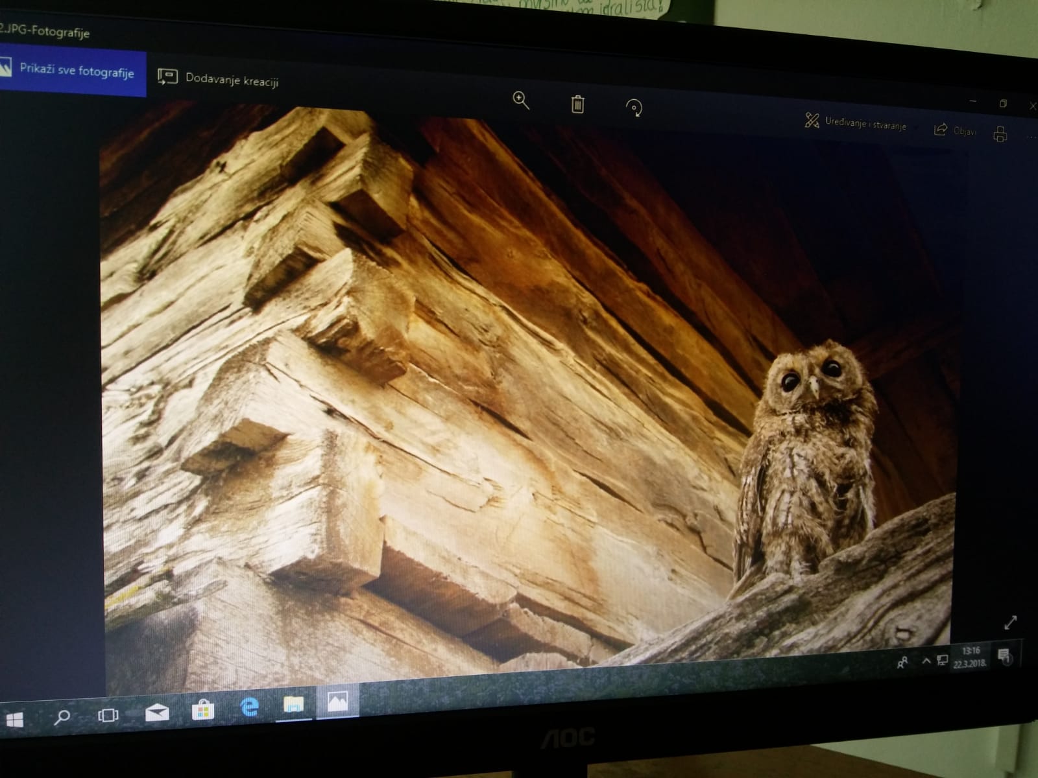Launch Edge browser from taskbar
1038x778 pixels.
pyautogui.click(x=249, y=707)
